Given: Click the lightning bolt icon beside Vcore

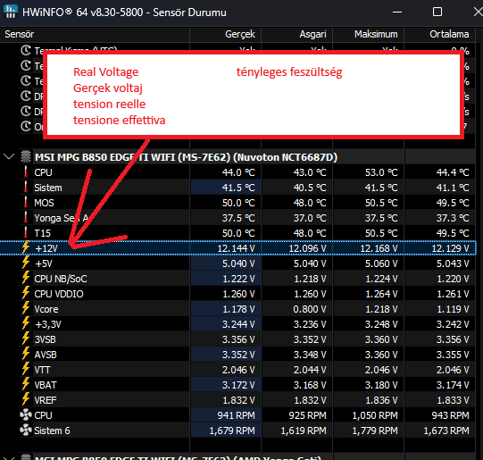Looking at the screenshot, I should coord(26,308).
